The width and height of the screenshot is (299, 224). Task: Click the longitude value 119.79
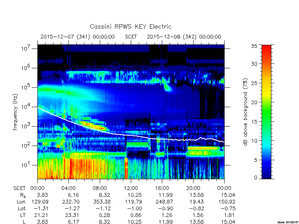point(133,202)
